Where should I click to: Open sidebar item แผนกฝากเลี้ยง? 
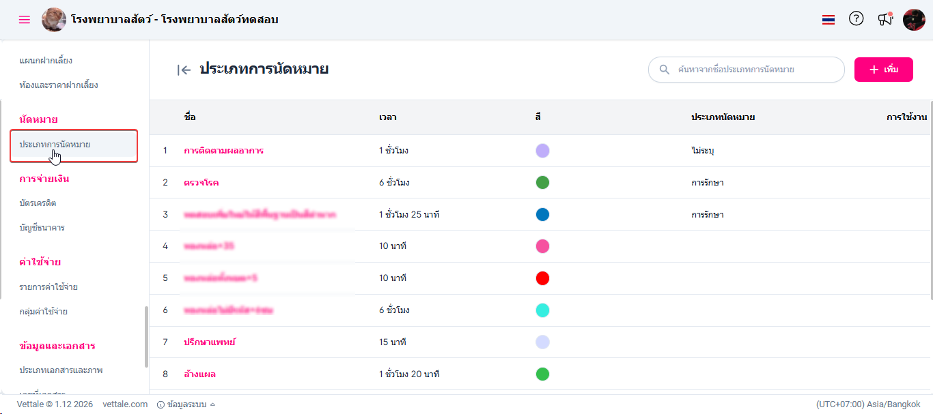pyautogui.click(x=46, y=61)
